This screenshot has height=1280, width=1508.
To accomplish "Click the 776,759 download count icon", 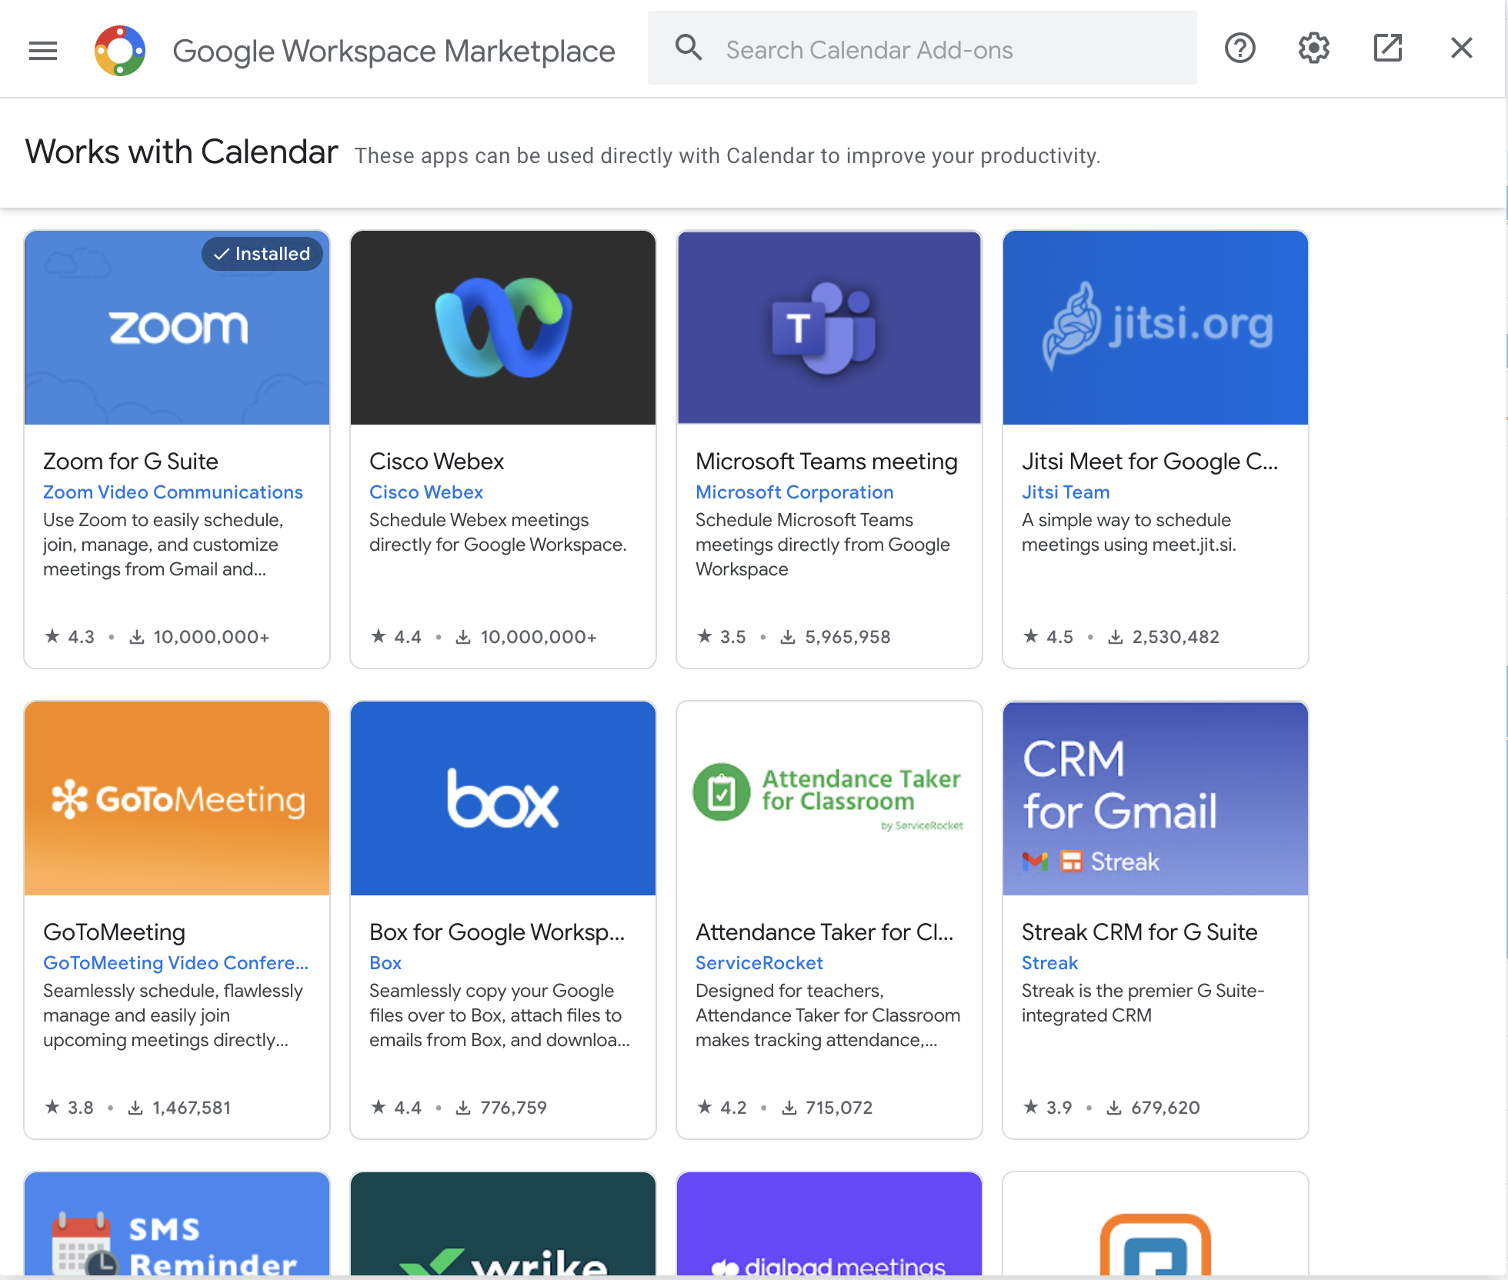I will [463, 1108].
